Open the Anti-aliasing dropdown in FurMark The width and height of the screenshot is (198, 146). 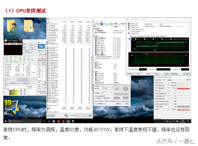pyautogui.click(x=107, y=93)
